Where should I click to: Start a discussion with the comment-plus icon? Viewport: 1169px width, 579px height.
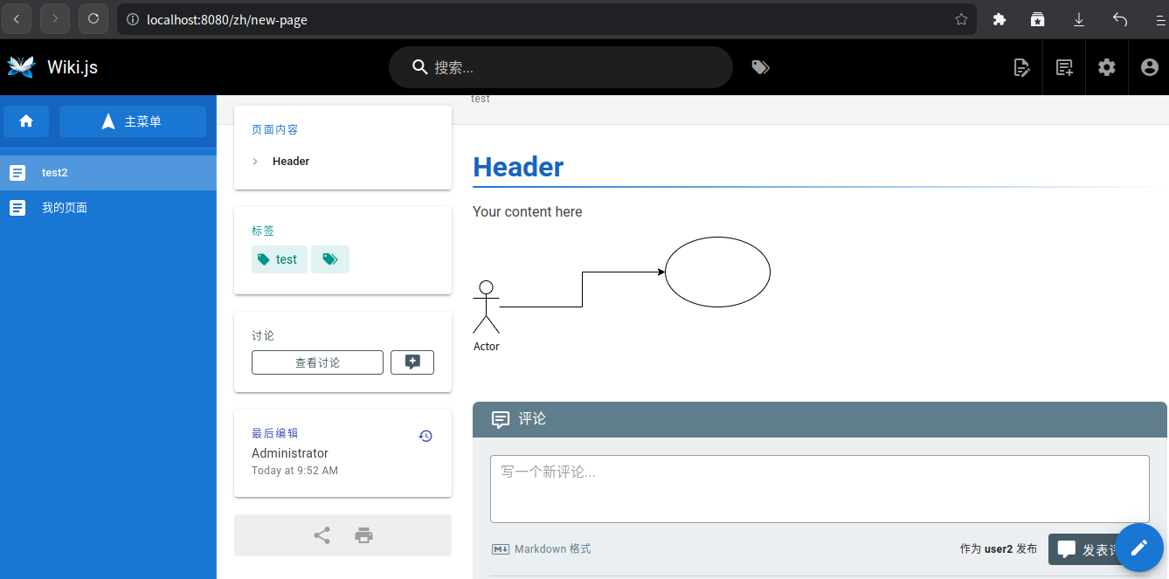click(412, 362)
